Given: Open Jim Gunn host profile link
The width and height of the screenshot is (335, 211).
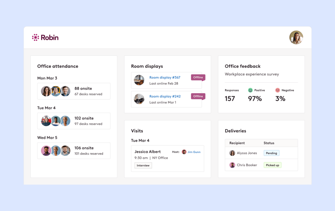Looking at the screenshot, I should point(194,152).
